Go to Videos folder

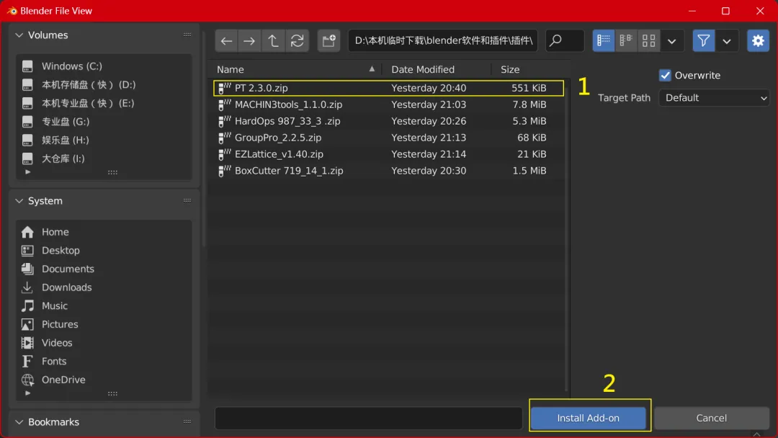click(104, 343)
